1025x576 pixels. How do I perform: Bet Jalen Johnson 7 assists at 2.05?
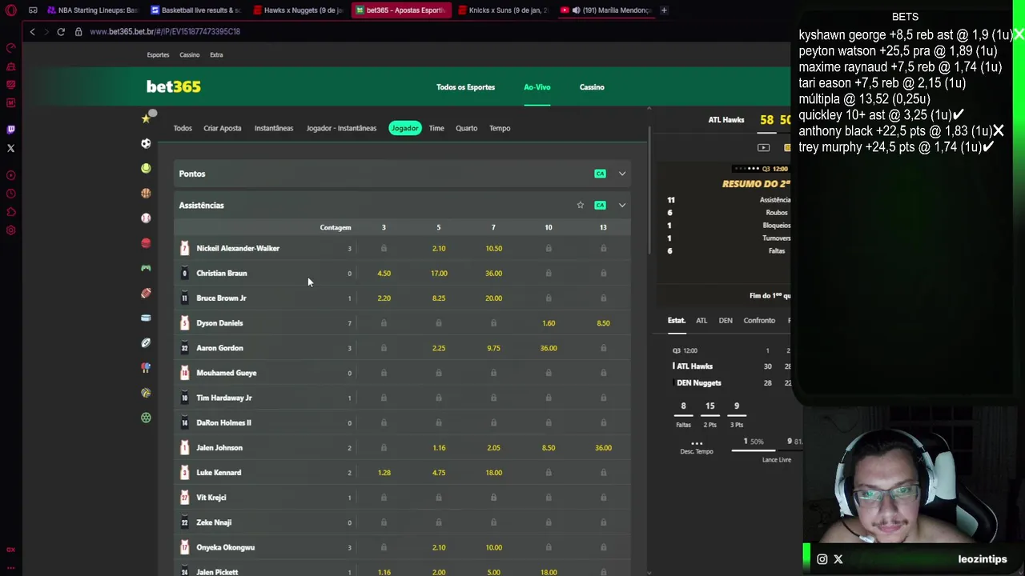493,448
